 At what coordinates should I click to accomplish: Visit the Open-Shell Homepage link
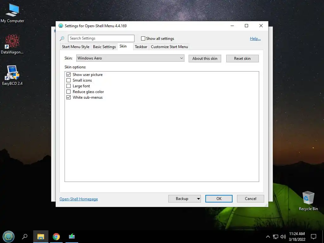[79, 199]
